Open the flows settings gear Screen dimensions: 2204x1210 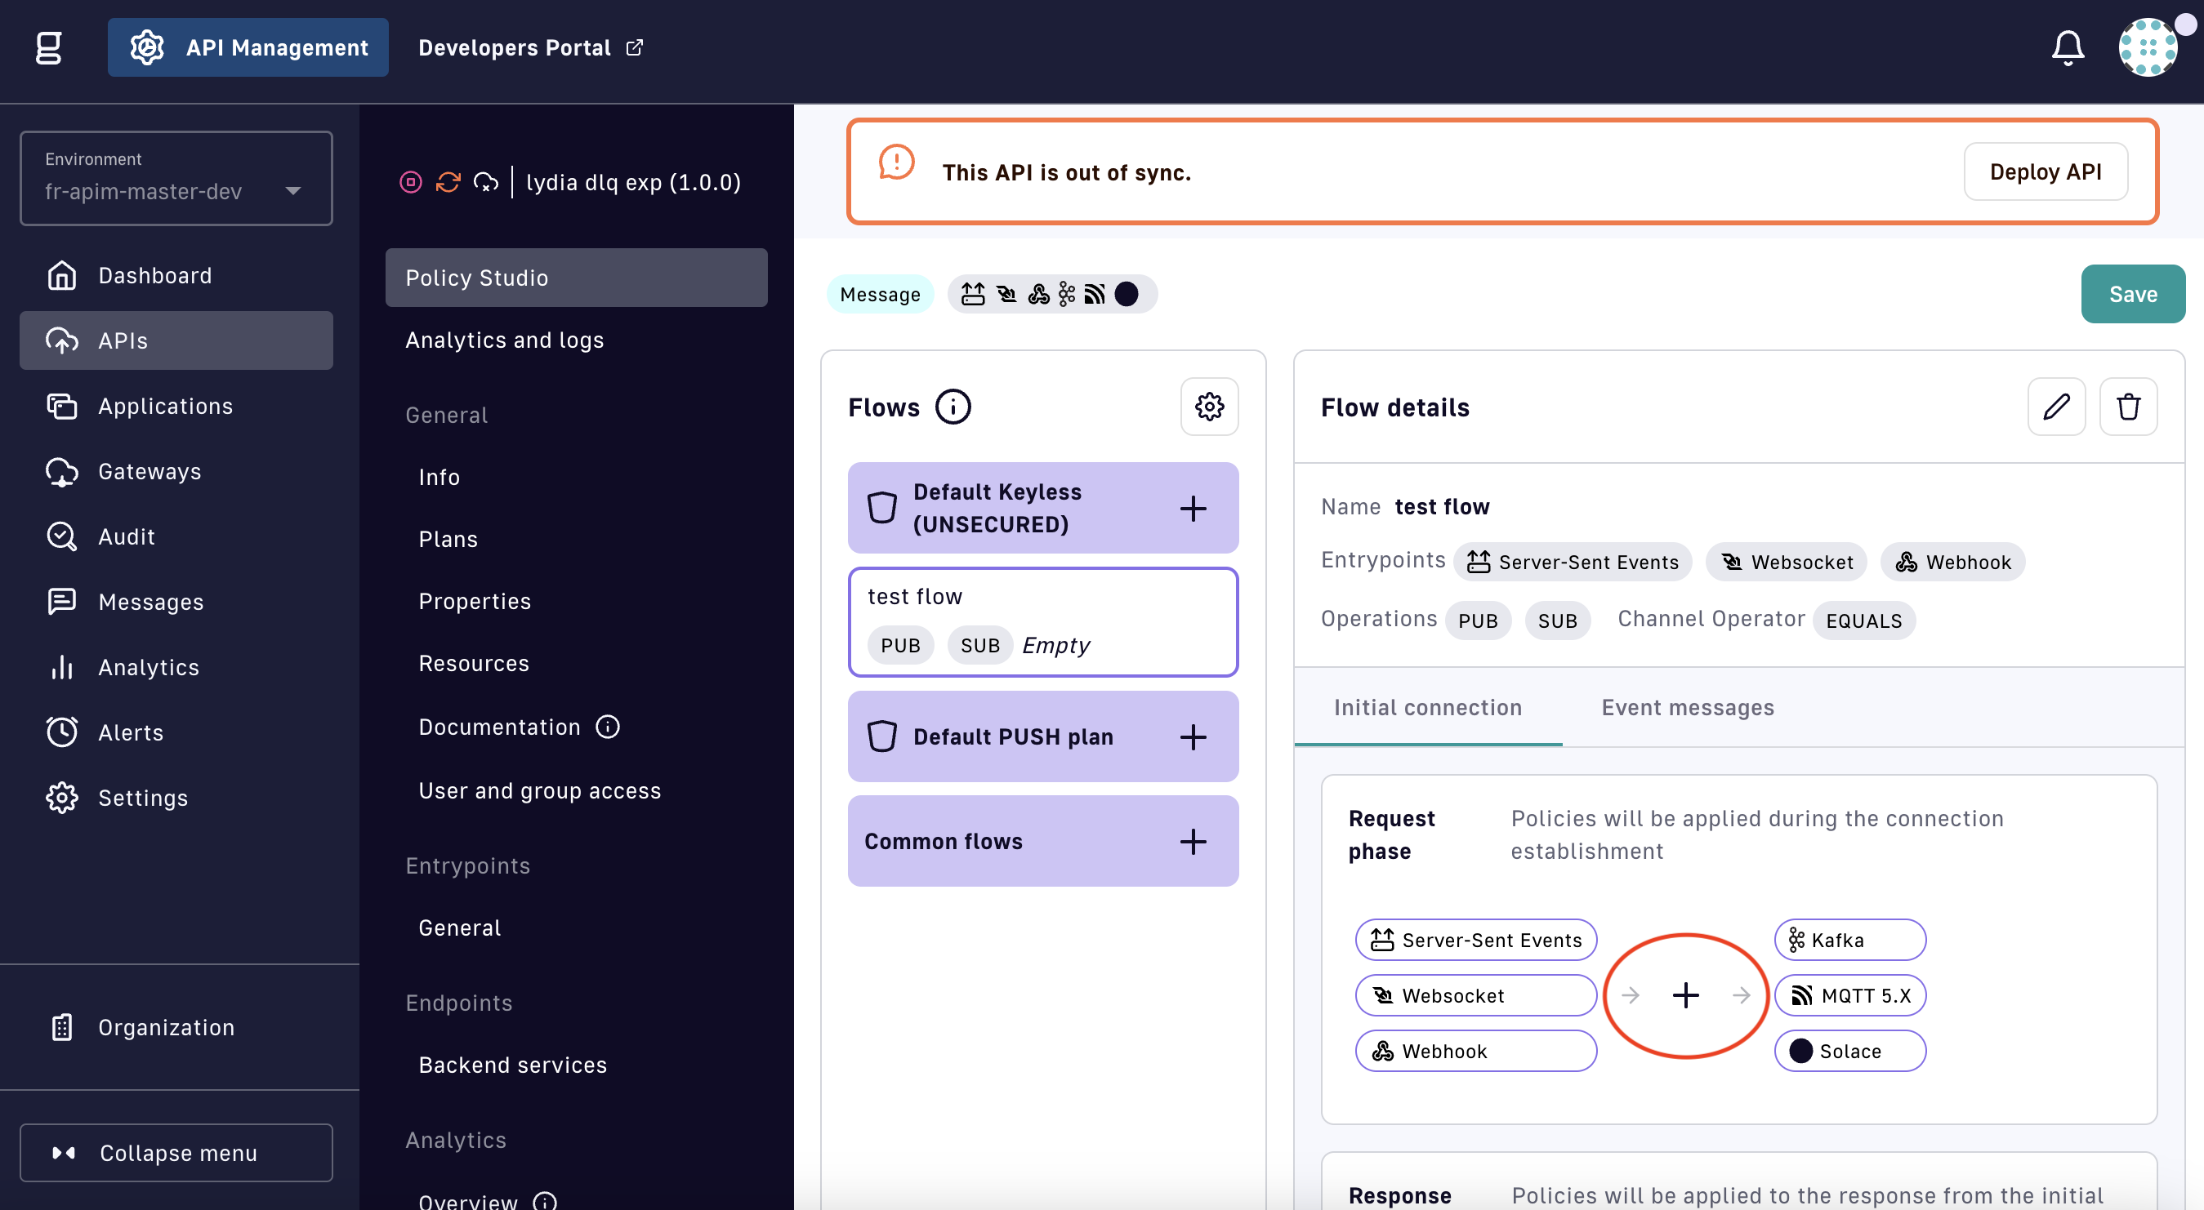click(x=1209, y=407)
